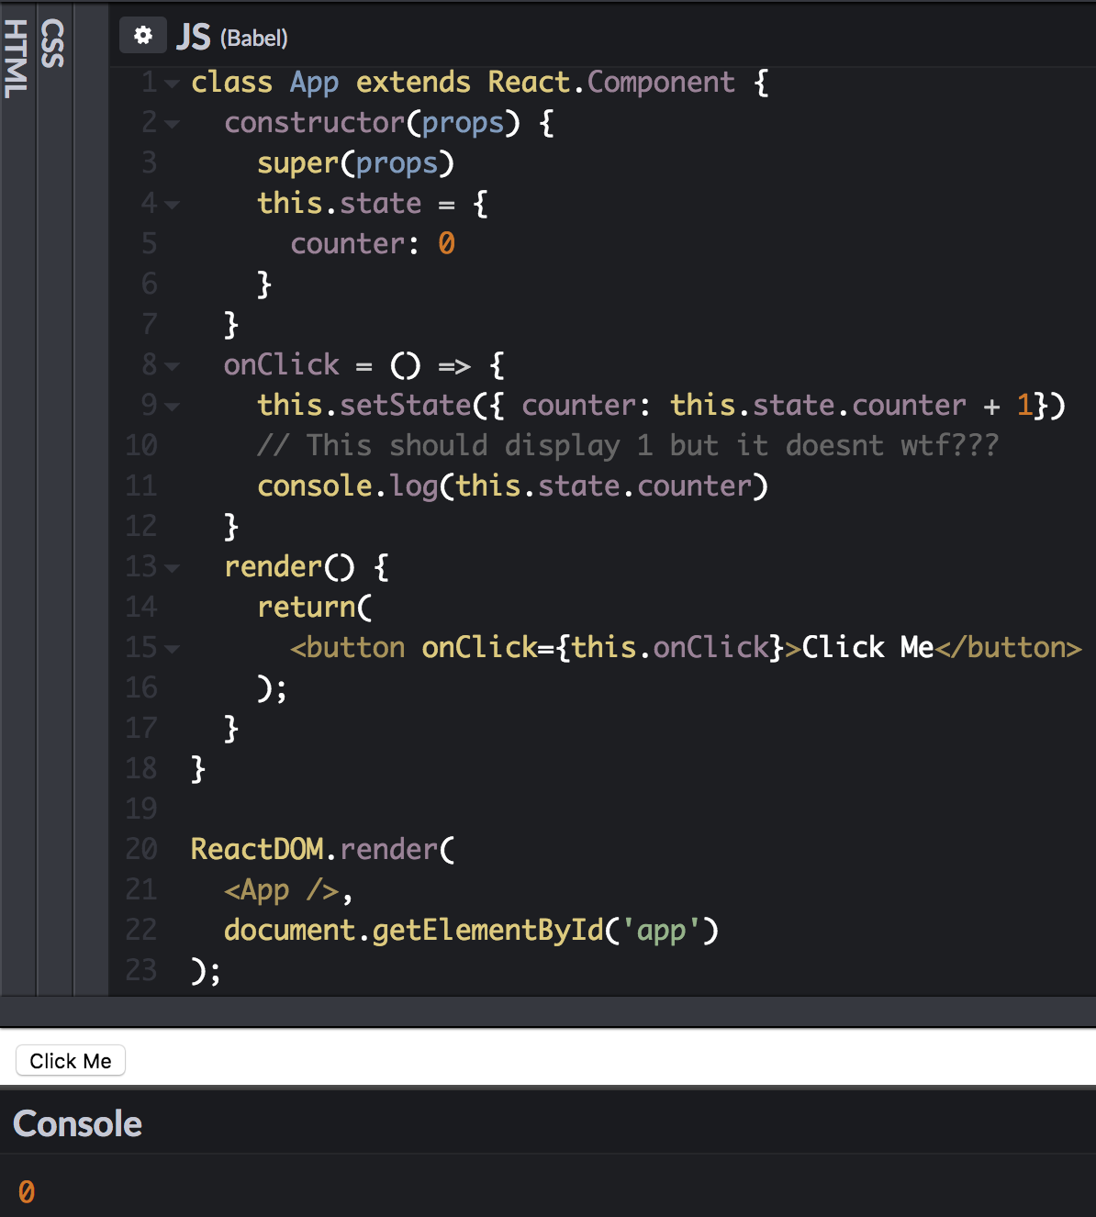
Task: Select the JS (Babel) tab label
Action: point(232,37)
